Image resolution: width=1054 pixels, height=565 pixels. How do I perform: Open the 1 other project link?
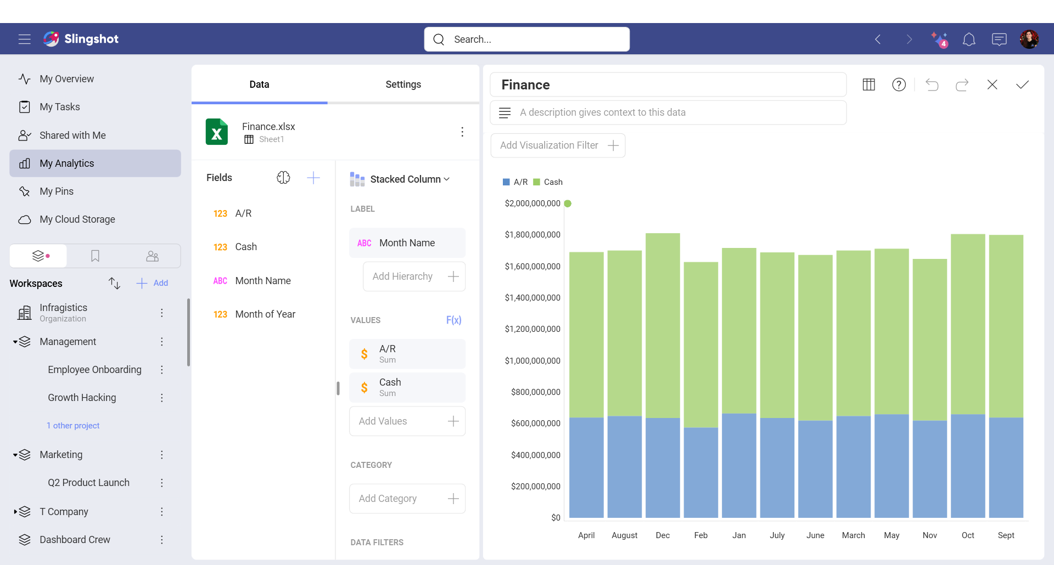pyautogui.click(x=73, y=426)
